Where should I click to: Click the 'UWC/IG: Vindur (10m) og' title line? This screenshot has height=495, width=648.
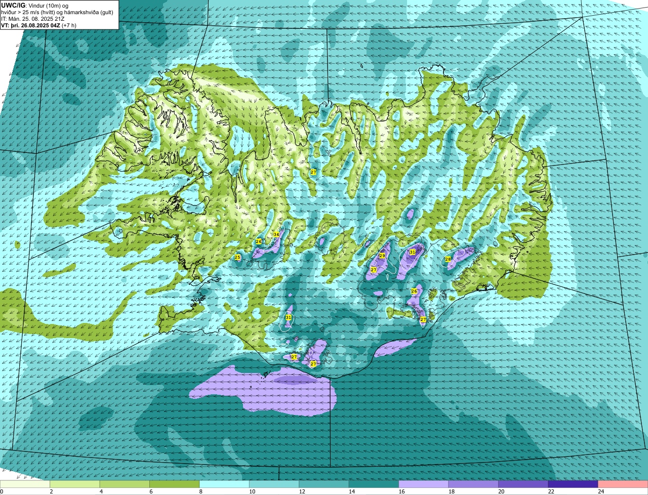[35, 5]
